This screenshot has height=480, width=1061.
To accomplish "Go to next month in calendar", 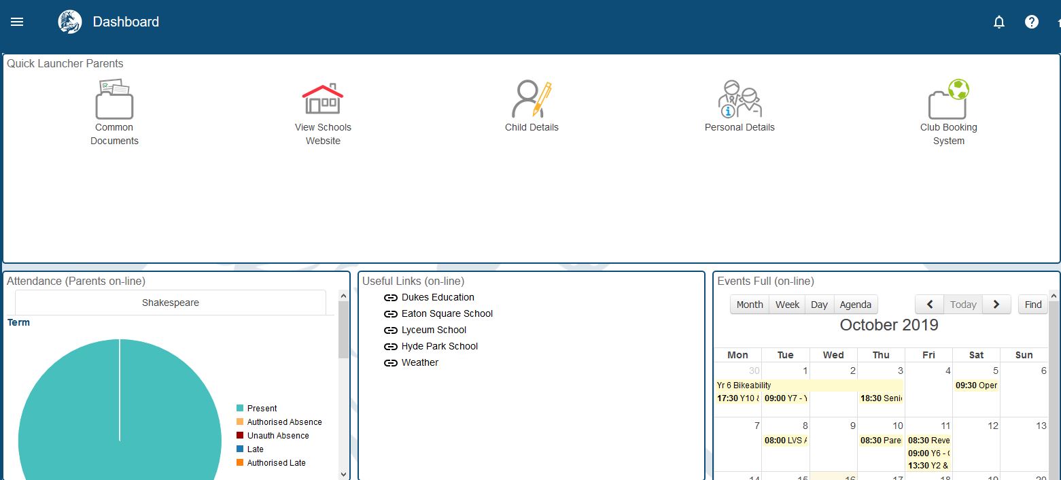I will (996, 305).
